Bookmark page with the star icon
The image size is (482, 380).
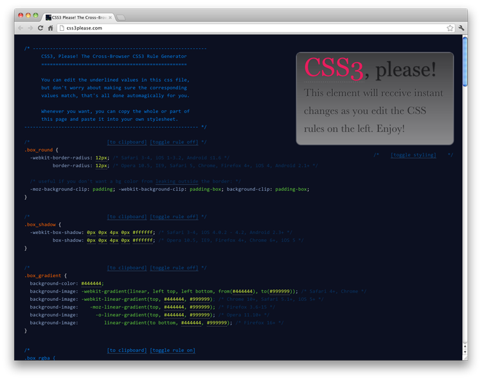pyautogui.click(x=450, y=28)
